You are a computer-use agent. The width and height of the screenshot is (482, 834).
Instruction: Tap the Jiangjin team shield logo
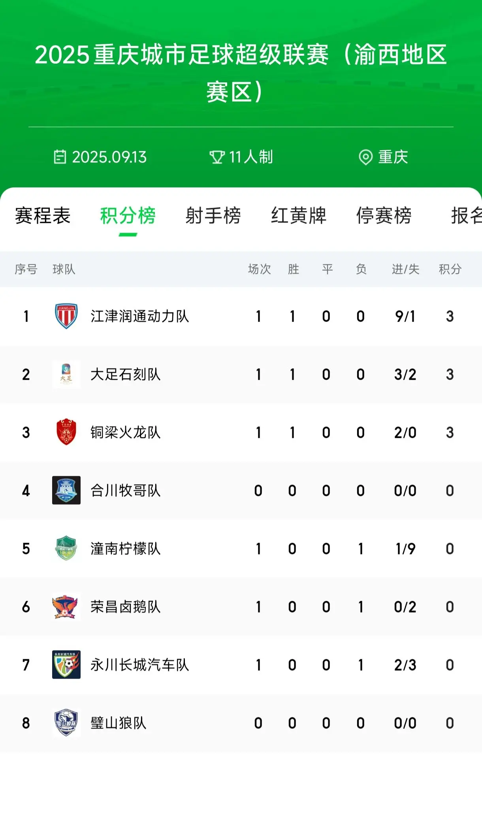tap(66, 316)
